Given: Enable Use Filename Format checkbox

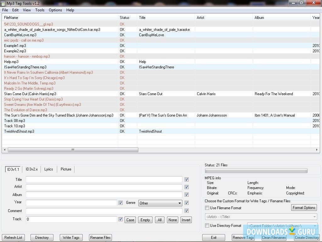Looking at the screenshot, I should [207, 208].
